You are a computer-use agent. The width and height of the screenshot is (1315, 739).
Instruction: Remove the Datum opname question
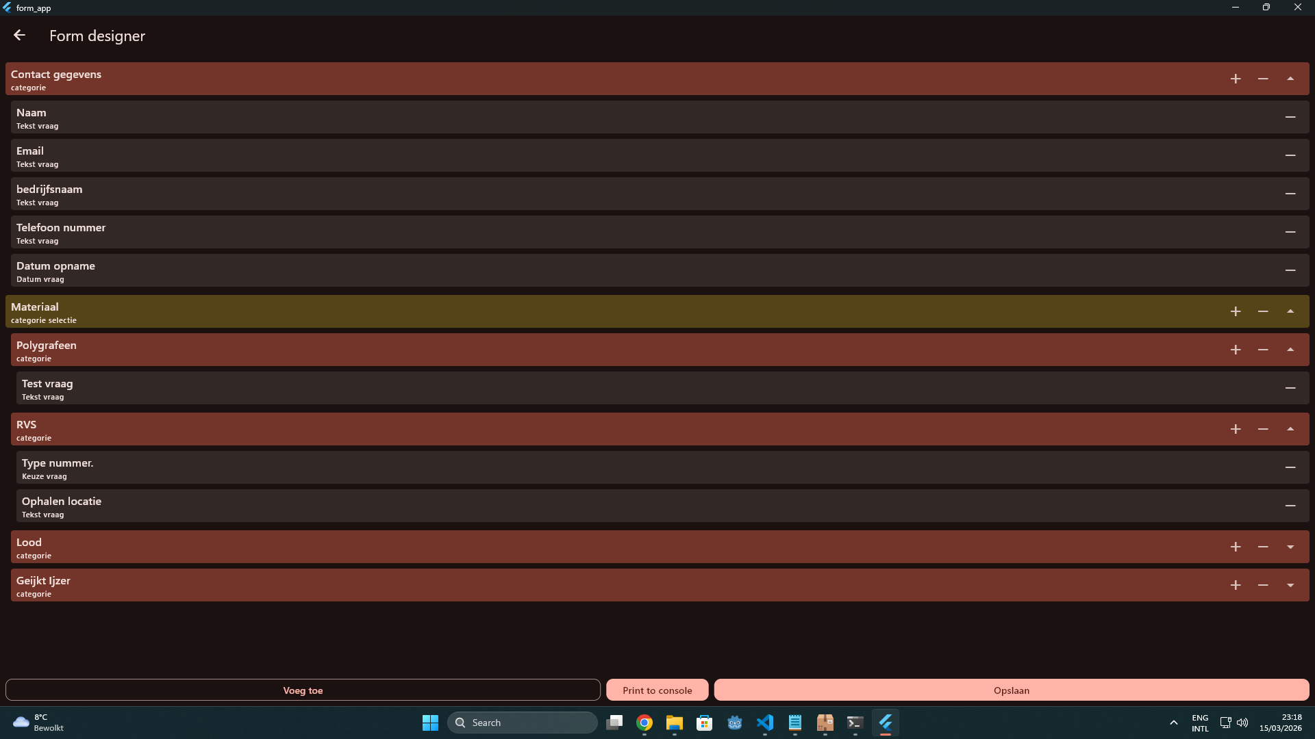[x=1290, y=270]
